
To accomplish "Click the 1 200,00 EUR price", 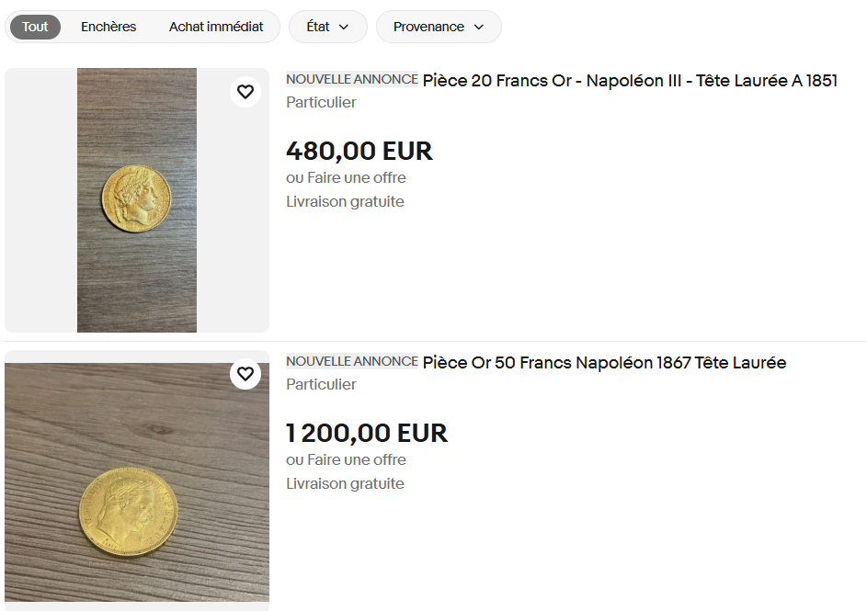I will (x=366, y=433).
